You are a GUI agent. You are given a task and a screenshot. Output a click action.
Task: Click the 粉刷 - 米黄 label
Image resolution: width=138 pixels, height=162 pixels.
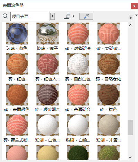(109, 140)
